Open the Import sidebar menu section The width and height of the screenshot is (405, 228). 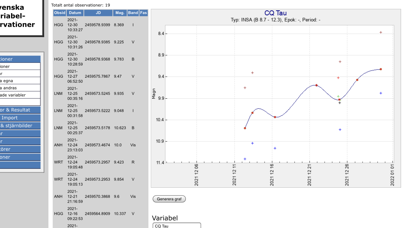(20, 118)
